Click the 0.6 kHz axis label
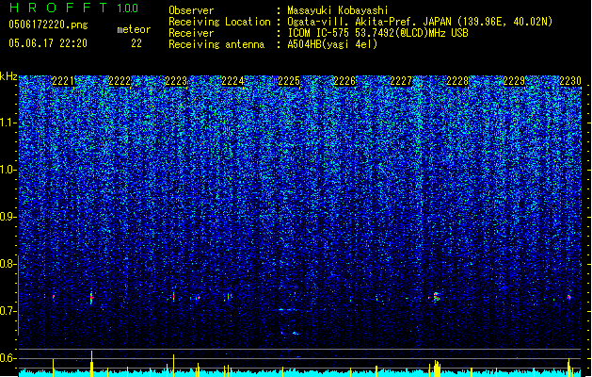This screenshot has height=377, width=592. point(8,358)
